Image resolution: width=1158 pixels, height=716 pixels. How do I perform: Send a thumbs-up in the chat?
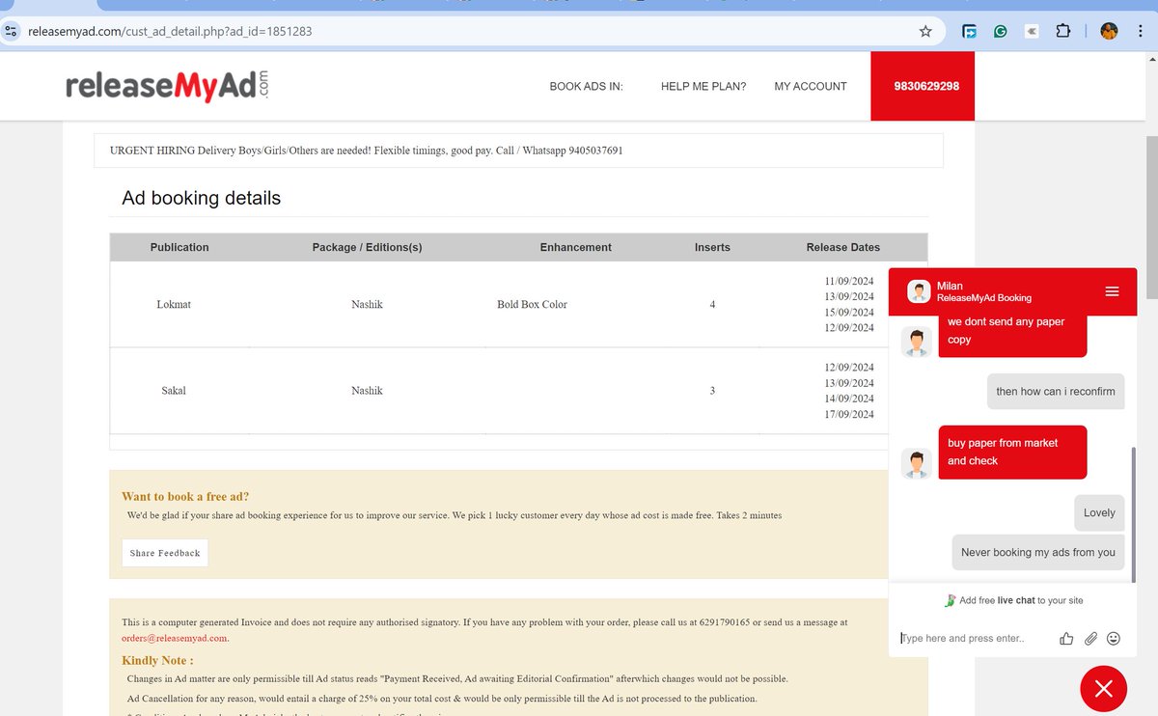point(1066,638)
